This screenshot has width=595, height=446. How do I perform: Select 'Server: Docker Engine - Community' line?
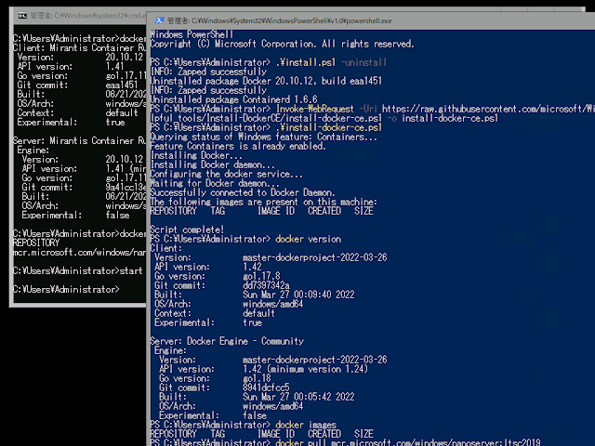click(227, 341)
